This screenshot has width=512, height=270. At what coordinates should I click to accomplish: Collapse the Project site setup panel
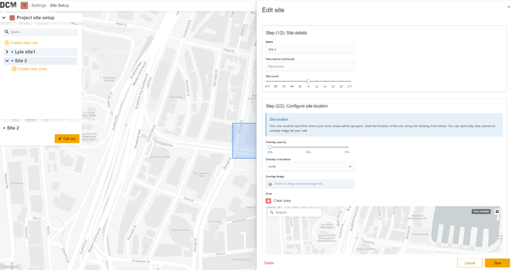click(4, 18)
